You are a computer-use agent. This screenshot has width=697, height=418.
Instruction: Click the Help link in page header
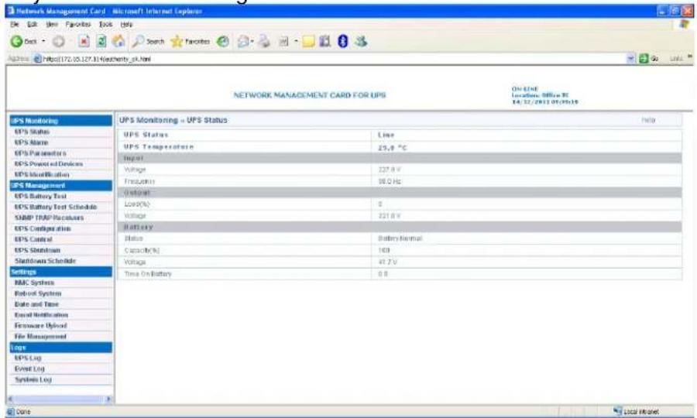(648, 120)
